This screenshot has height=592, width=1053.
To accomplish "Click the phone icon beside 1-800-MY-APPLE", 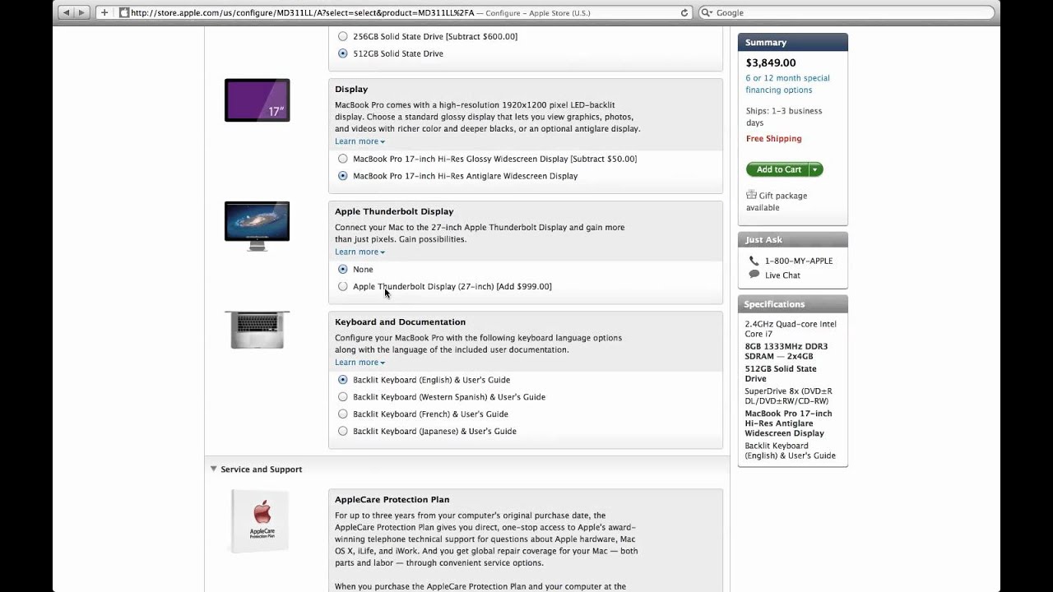I will [x=754, y=261].
